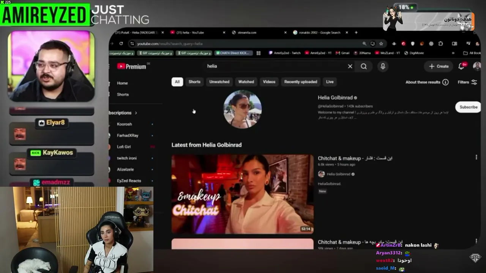Close the ronaldo 2002 Google Search tab
Viewport: 486px width, 273px height.
point(347,32)
